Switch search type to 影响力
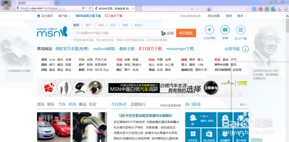The width and height of the screenshot is (289, 142). click(139, 25)
